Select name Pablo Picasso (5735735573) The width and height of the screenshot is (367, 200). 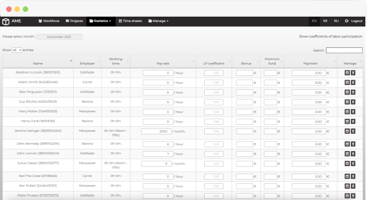coord(38,195)
